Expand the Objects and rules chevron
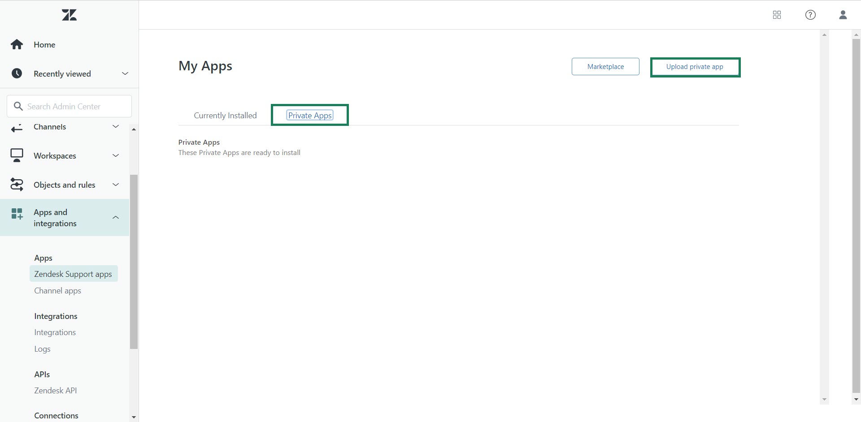Screen dimensions: 861x422 (x=116, y=185)
